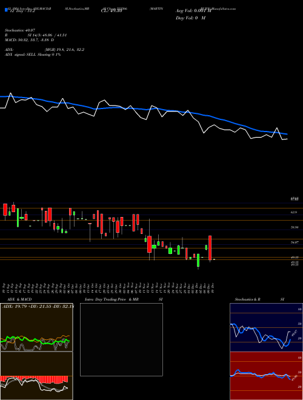
Task: Click the 'Stochastics: 49.07' reading
Action: 19,30
